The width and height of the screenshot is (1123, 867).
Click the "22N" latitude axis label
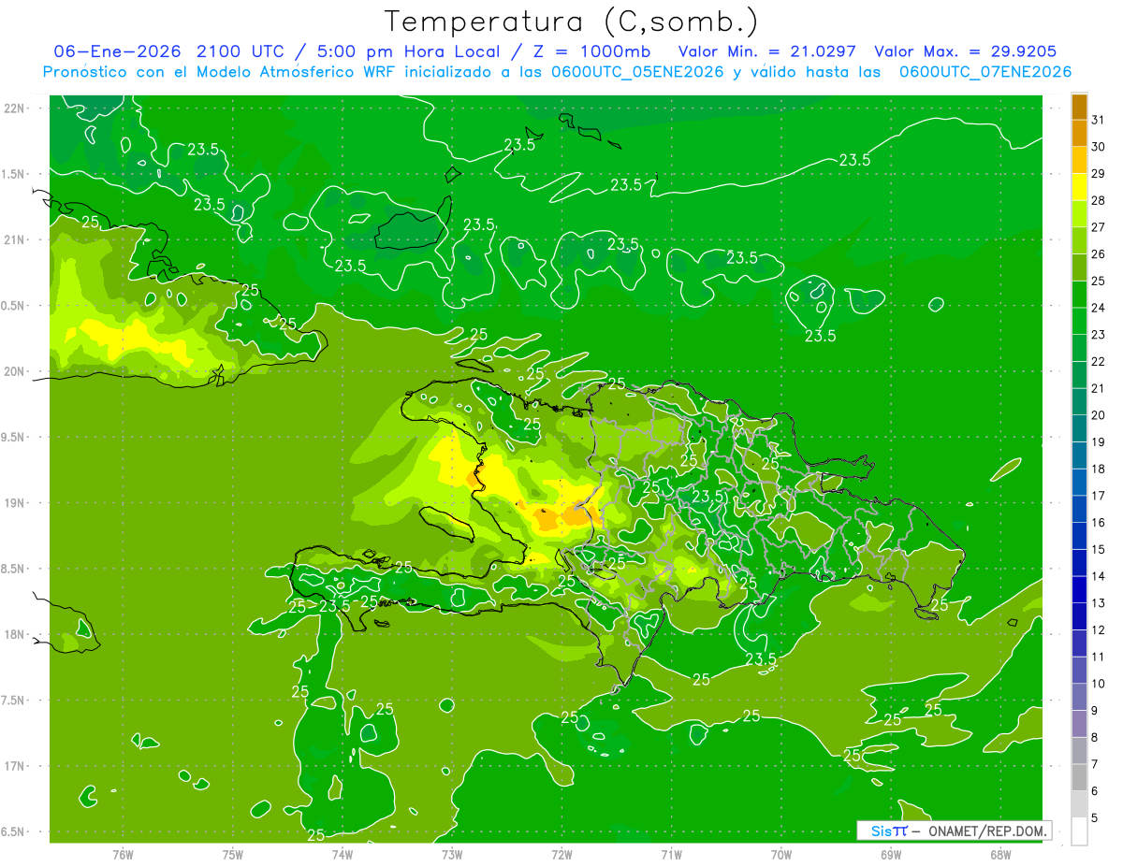[15, 108]
